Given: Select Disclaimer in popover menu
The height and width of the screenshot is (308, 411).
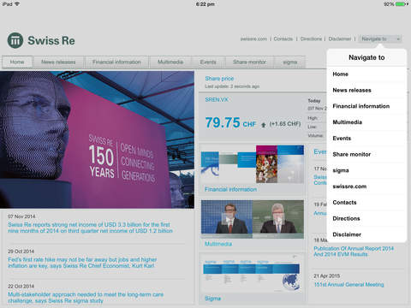Looking at the screenshot, I should (366, 234).
